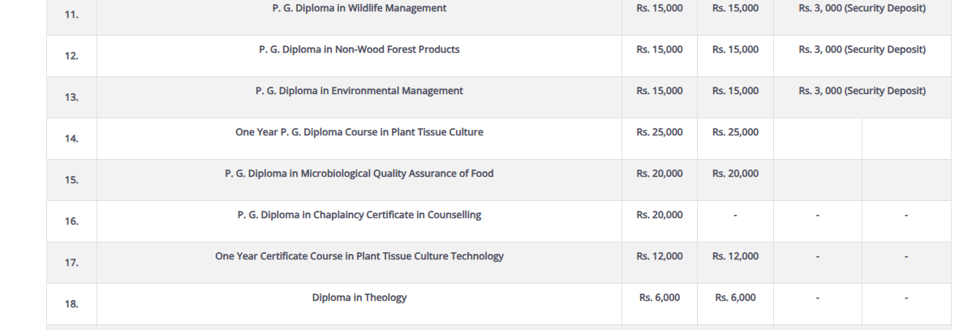Screen dimensions: 976x330
Task: Click security deposit for Wildlife Management row
Action: pyautogui.click(x=862, y=8)
